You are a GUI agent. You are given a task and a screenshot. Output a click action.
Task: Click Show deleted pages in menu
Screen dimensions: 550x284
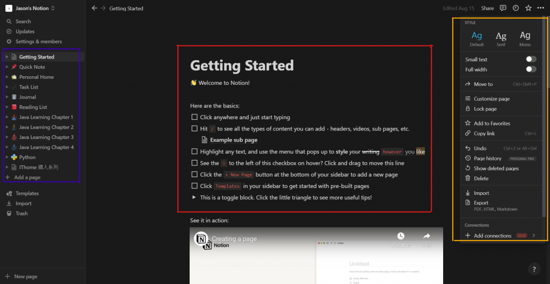(x=501, y=168)
